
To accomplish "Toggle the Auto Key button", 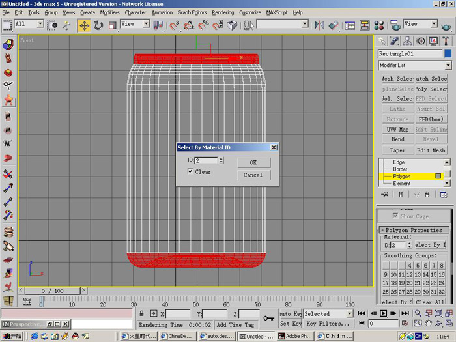I will pyautogui.click(x=290, y=313).
